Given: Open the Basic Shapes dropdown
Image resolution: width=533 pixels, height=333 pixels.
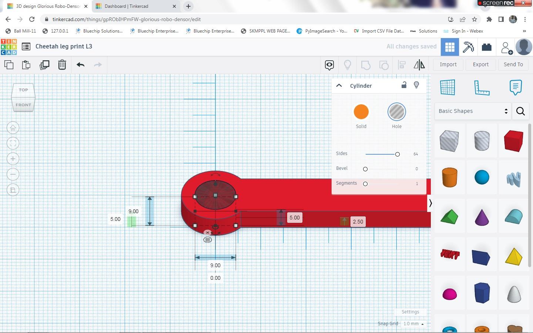Looking at the screenshot, I should click(x=472, y=111).
